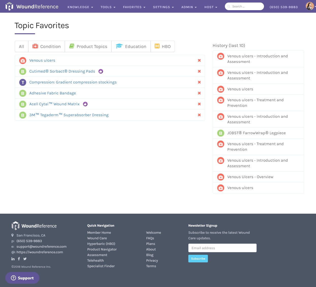
Task: Open Compression: Gradient compression stockings link
Action: point(73,82)
